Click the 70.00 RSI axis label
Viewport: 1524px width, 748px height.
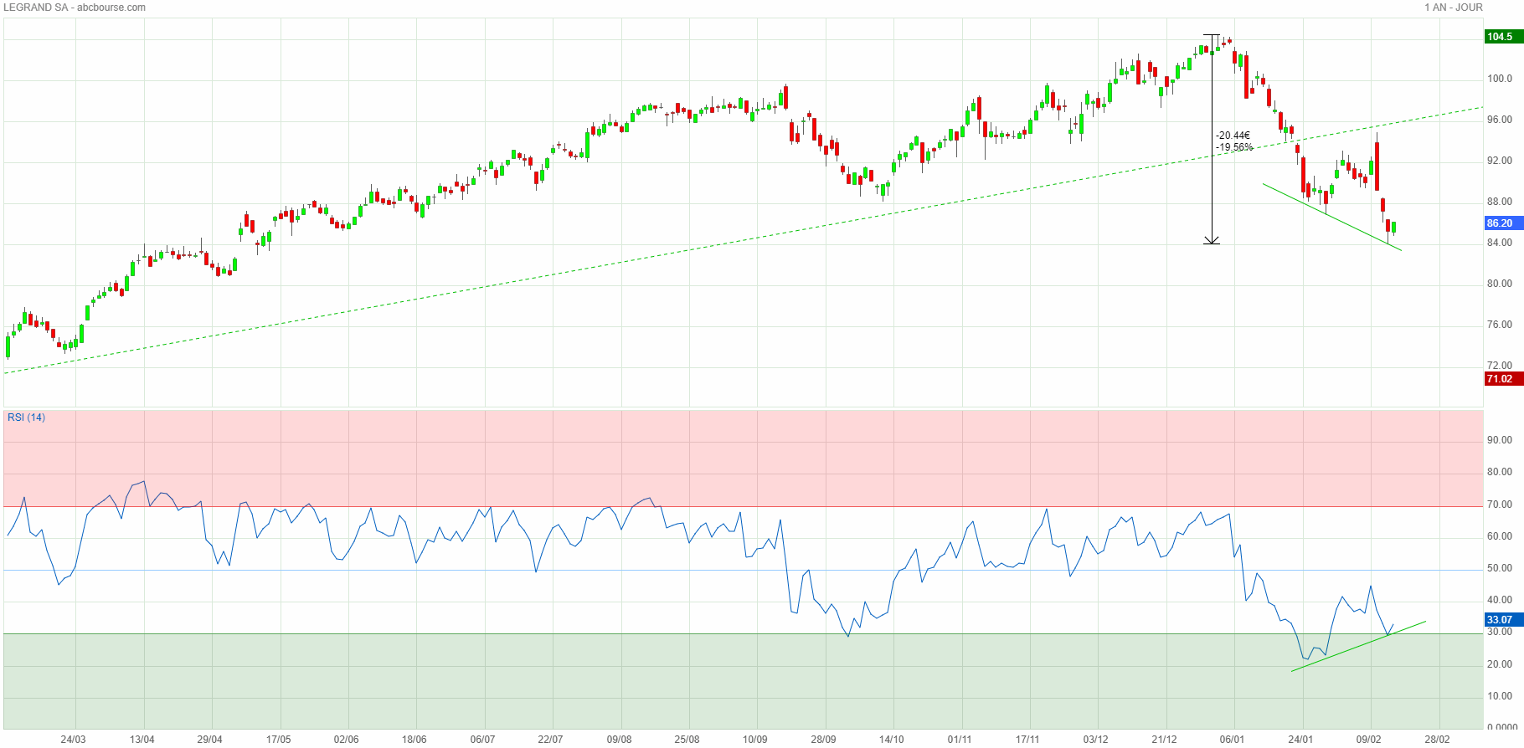point(1500,505)
